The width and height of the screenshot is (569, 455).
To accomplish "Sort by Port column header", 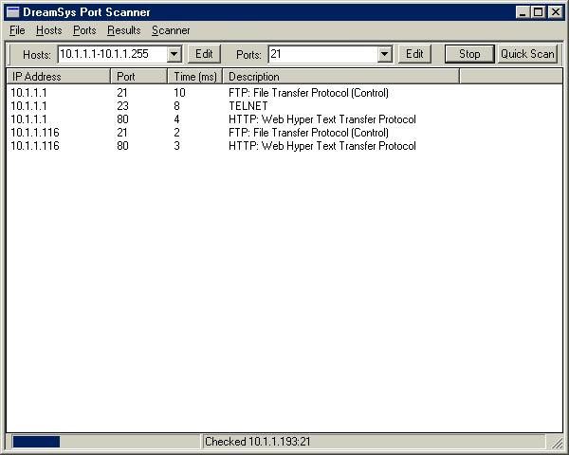I will 139,77.
